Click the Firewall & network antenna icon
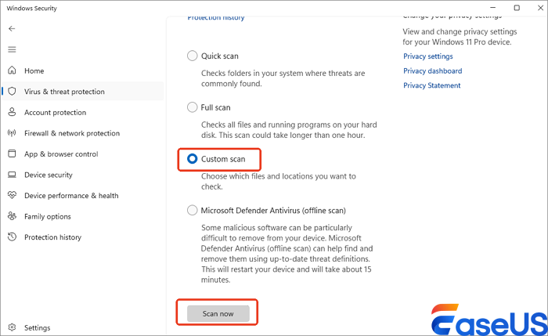The image size is (548, 336). pyautogui.click(x=12, y=133)
